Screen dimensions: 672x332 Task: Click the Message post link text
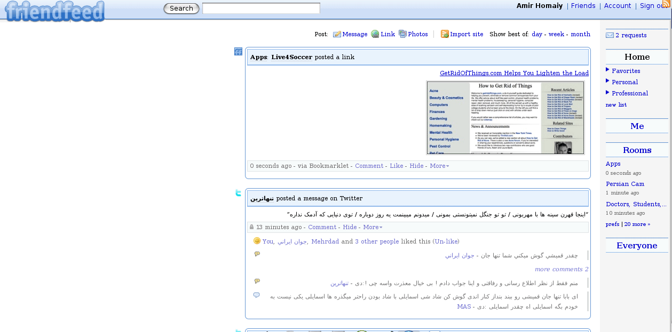(x=354, y=34)
